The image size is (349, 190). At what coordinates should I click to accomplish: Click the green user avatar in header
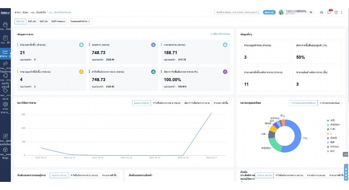click(x=281, y=12)
